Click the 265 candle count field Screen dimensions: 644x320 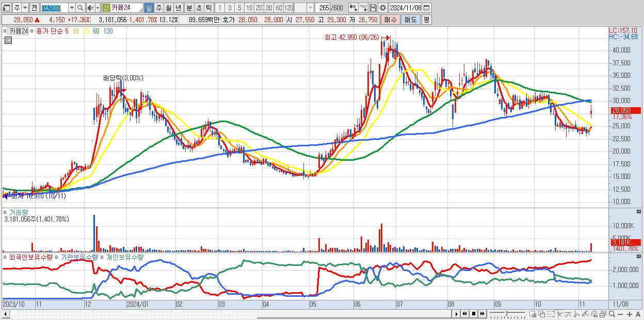(323, 8)
